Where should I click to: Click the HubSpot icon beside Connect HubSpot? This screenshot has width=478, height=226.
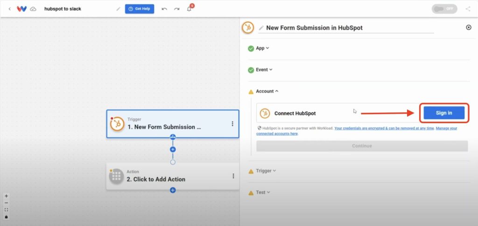[x=265, y=113]
